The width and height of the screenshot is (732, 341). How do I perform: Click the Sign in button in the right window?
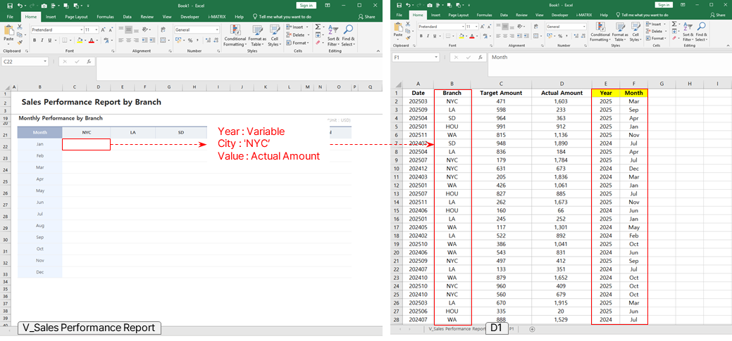pyautogui.click(x=664, y=5)
